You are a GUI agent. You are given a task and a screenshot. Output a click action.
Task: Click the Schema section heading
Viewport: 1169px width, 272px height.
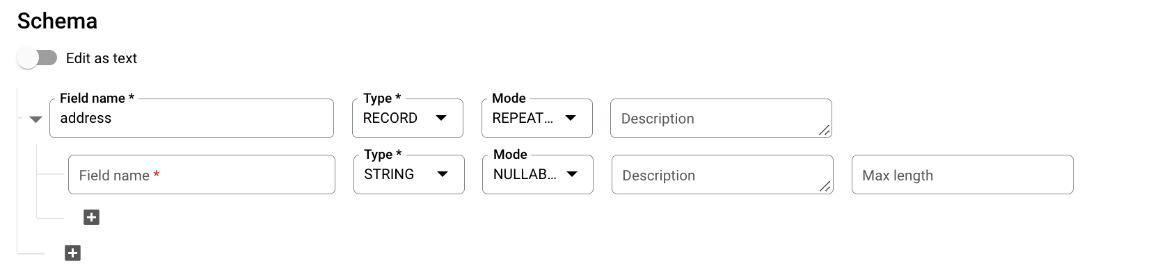57,21
